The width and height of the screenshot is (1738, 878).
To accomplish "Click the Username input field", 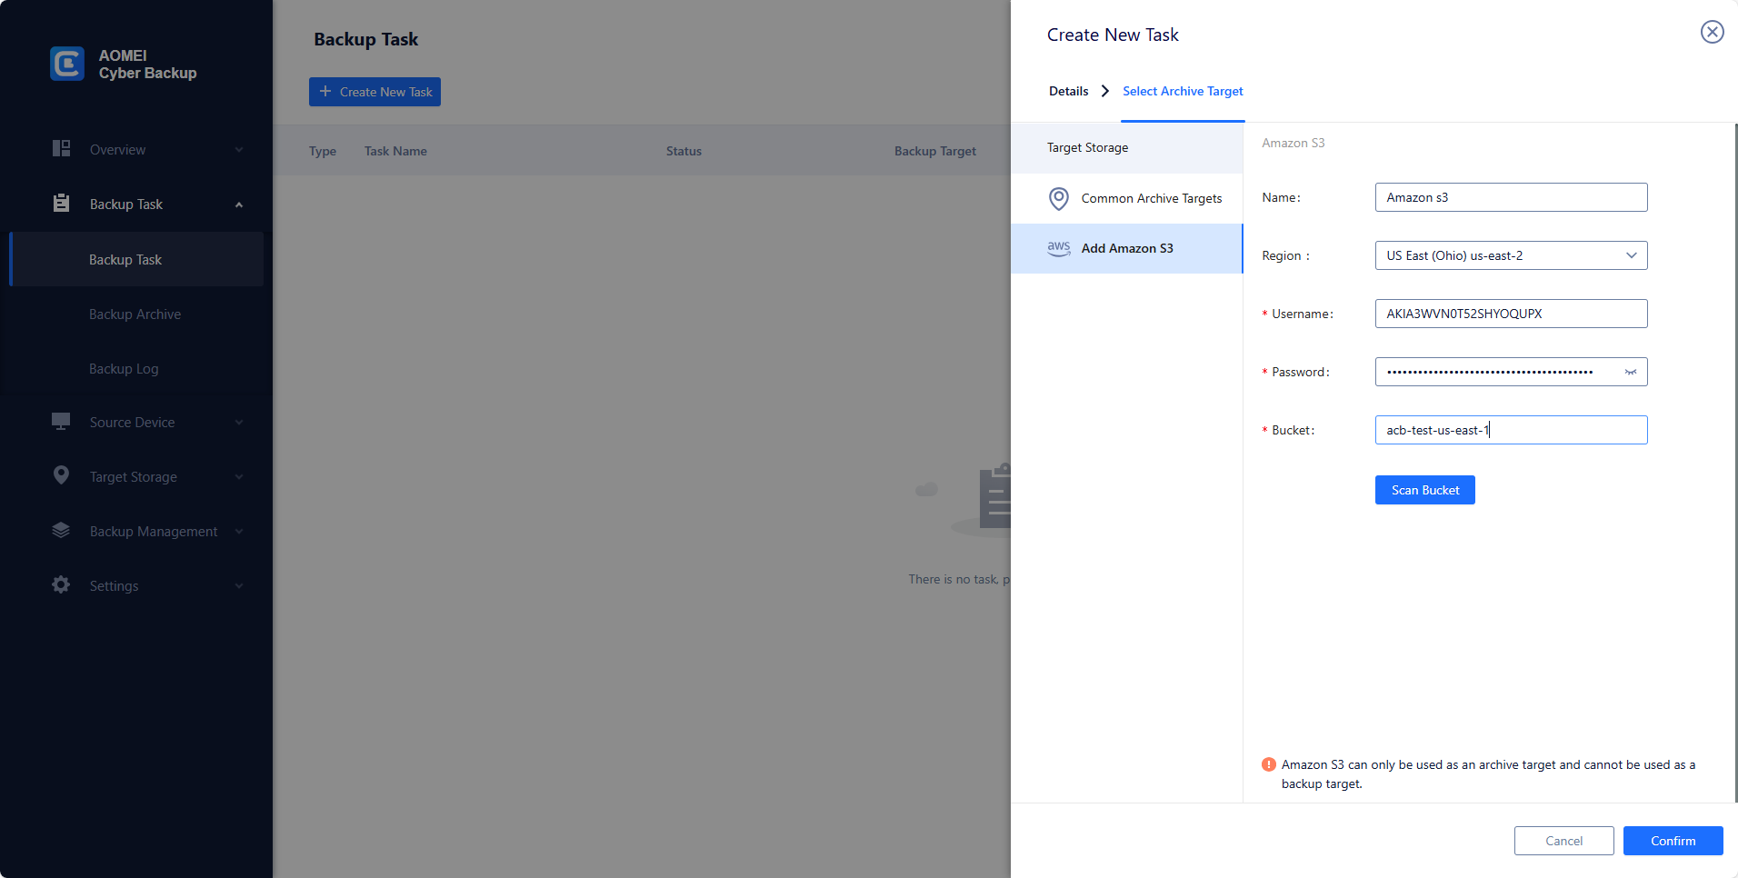I will pyautogui.click(x=1511, y=314).
